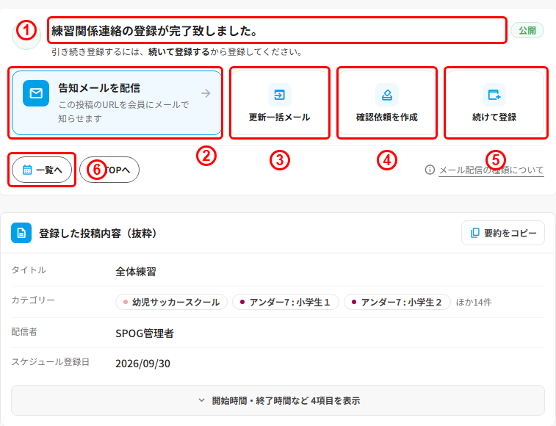Click the 配信者 value SPOG管理者
Viewport: 556px width, 426px height.
coord(145,333)
